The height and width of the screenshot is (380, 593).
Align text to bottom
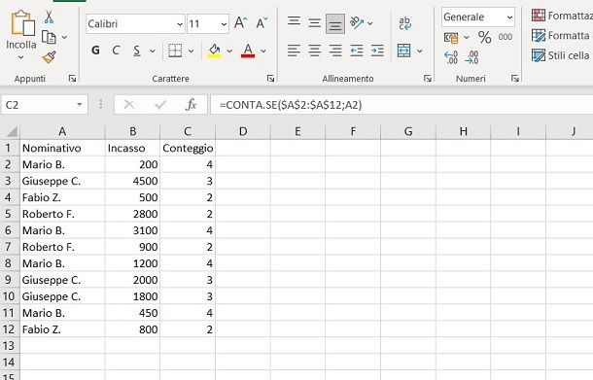pyautogui.click(x=335, y=24)
